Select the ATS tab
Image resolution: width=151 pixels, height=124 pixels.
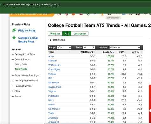coord(67,34)
